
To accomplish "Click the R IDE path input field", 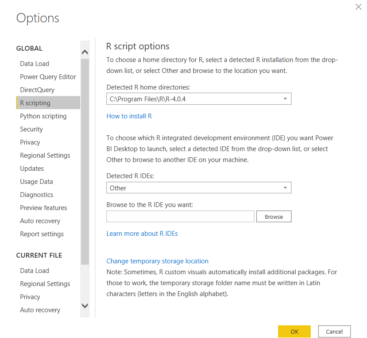I will click(180, 216).
